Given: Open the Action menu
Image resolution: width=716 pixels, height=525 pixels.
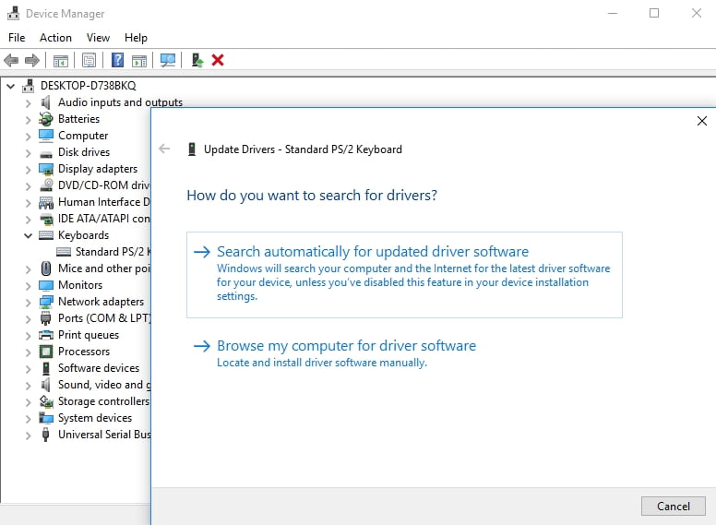Looking at the screenshot, I should [55, 38].
